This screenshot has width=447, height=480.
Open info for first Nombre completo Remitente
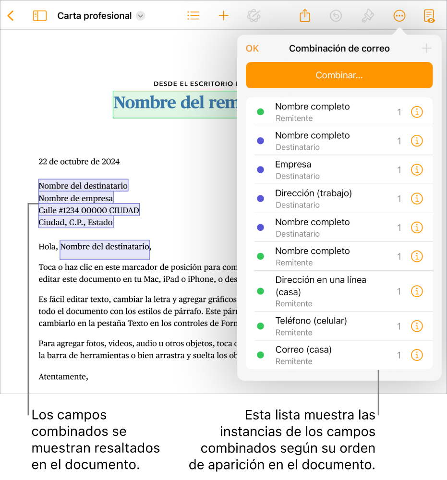417,112
